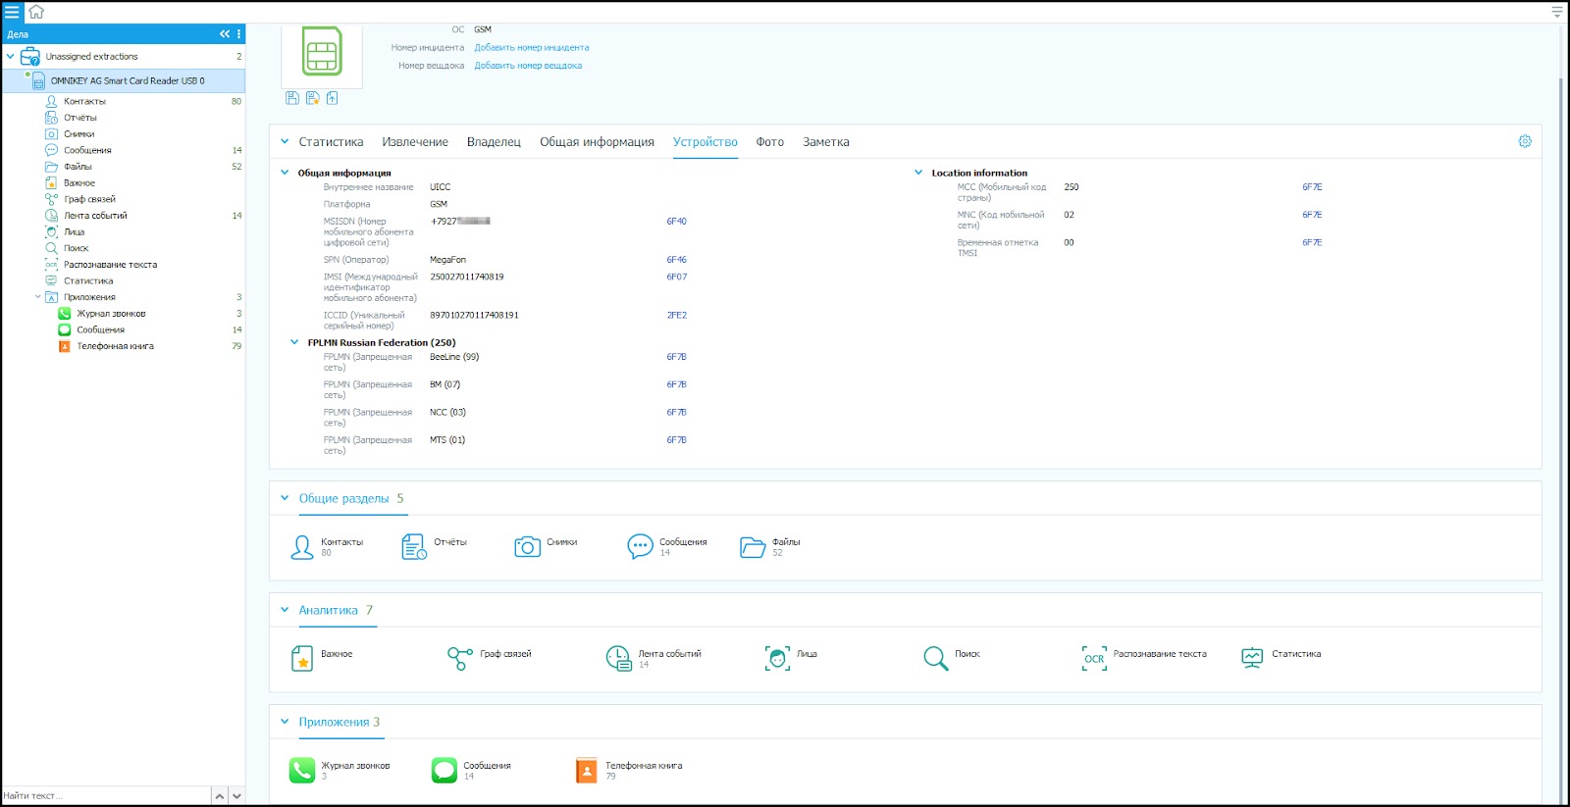
Task: Open Поиск magnifier card in Аналитика
Action: (x=952, y=658)
